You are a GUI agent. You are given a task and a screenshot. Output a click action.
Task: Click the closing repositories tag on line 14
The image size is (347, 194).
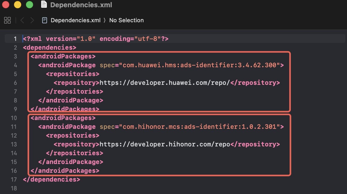click(x=75, y=153)
